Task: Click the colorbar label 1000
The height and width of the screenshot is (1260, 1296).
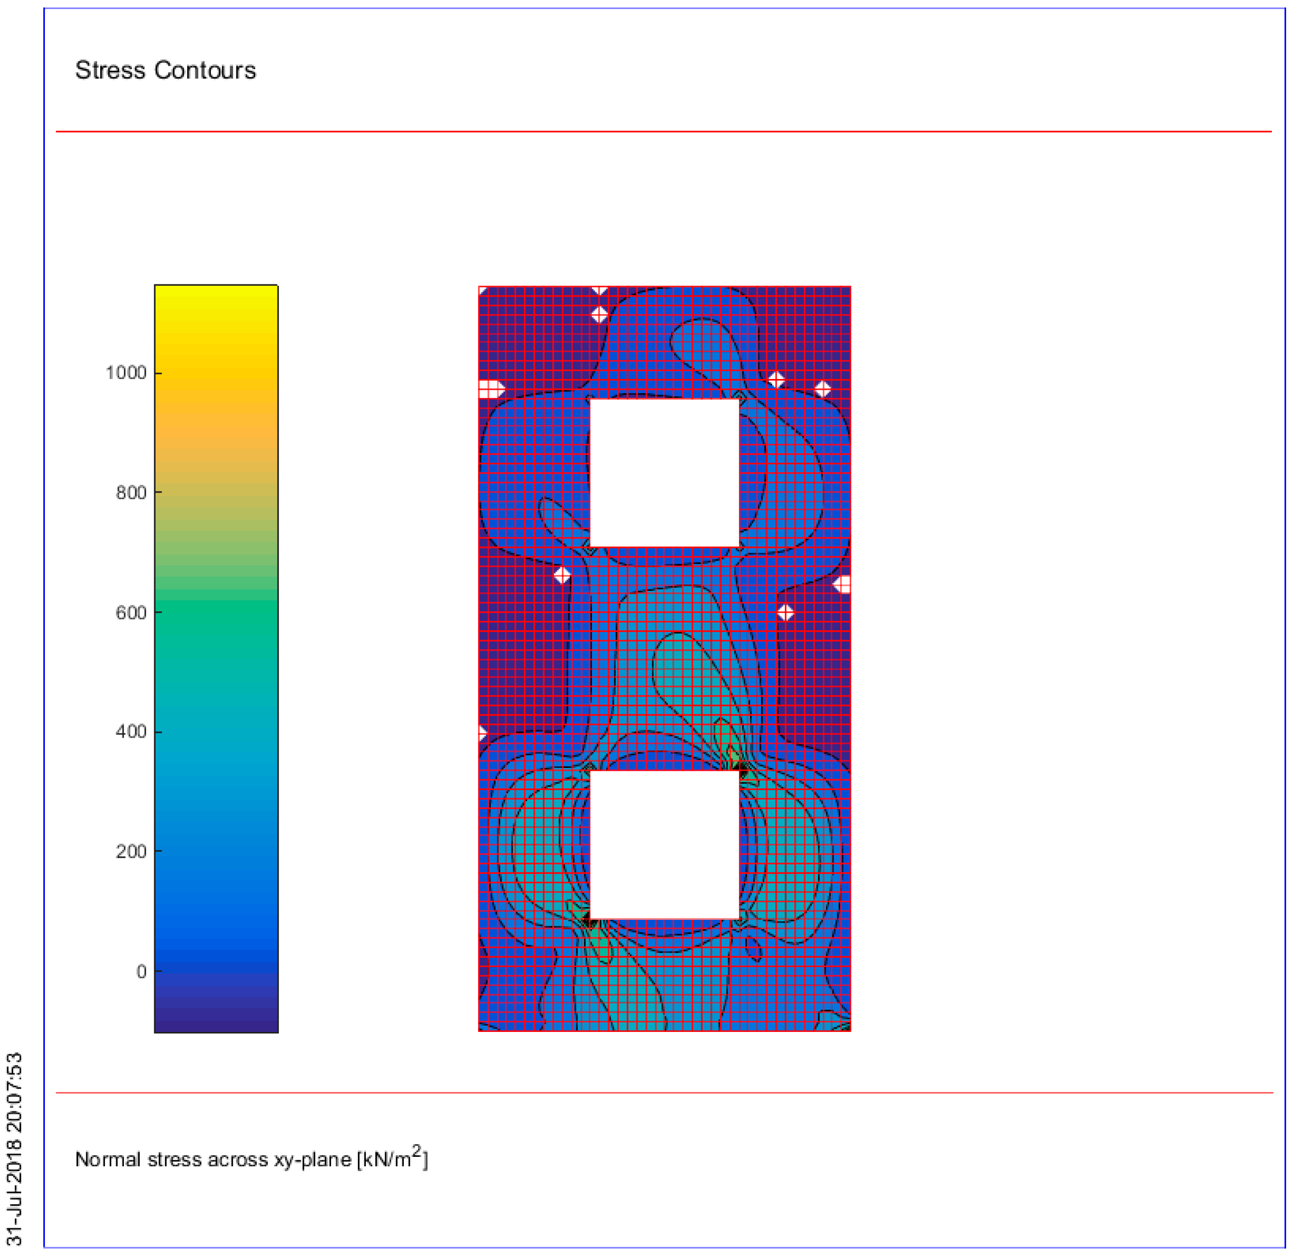Action: coord(126,373)
